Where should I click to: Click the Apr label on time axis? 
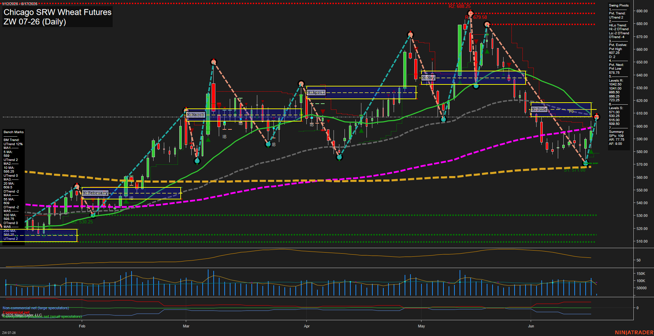coord(307,326)
